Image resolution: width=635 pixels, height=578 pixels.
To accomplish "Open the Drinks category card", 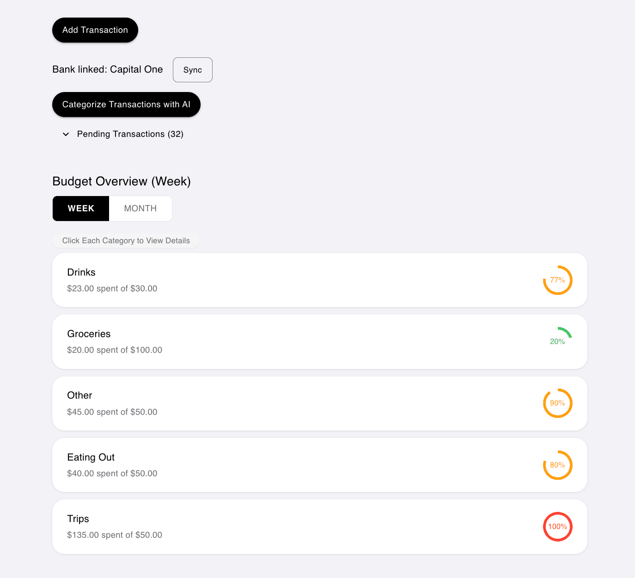I will tap(320, 280).
